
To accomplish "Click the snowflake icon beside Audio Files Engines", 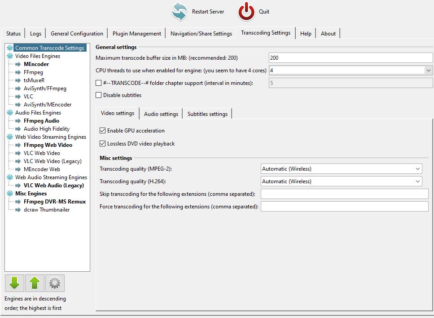I will click(x=10, y=112).
